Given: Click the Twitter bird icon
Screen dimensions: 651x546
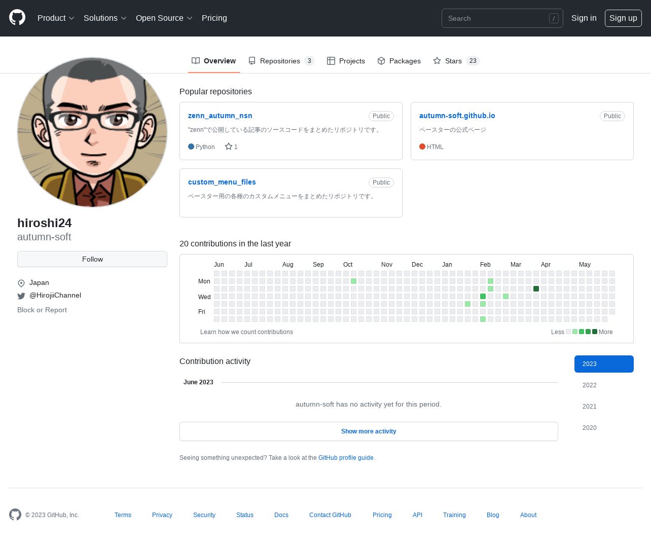Looking at the screenshot, I should [x=21, y=296].
